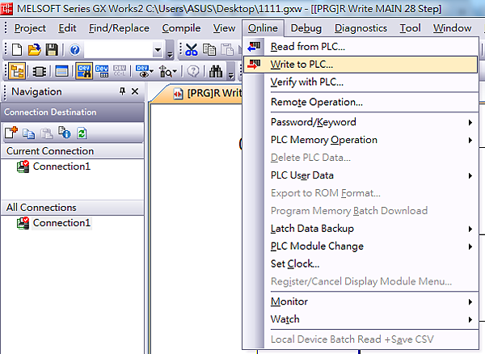485x354 pixels.
Task: Pin the Navigation panel with the pushpin
Action: [123, 91]
